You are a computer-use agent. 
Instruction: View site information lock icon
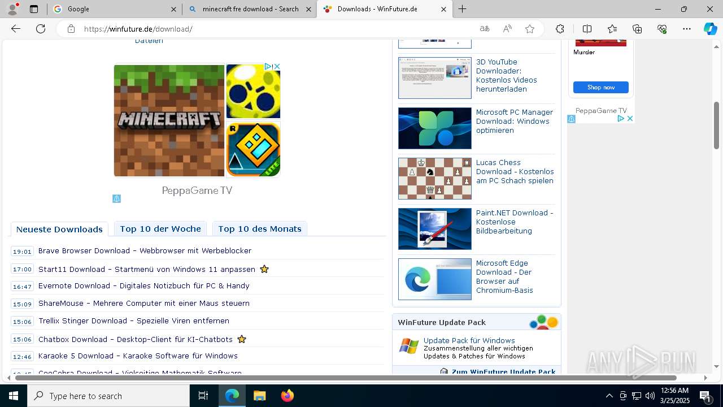tap(71, 29)
